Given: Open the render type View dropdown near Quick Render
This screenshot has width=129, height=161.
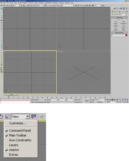Looking at the screenshot, I should click(98, 5).
